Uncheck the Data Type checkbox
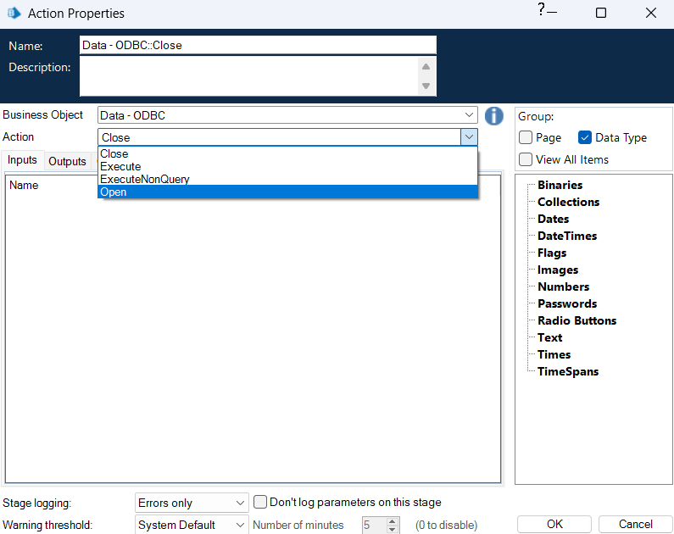Image resolution: width=674 pixels, height=534 pixels. pos(585,137)
